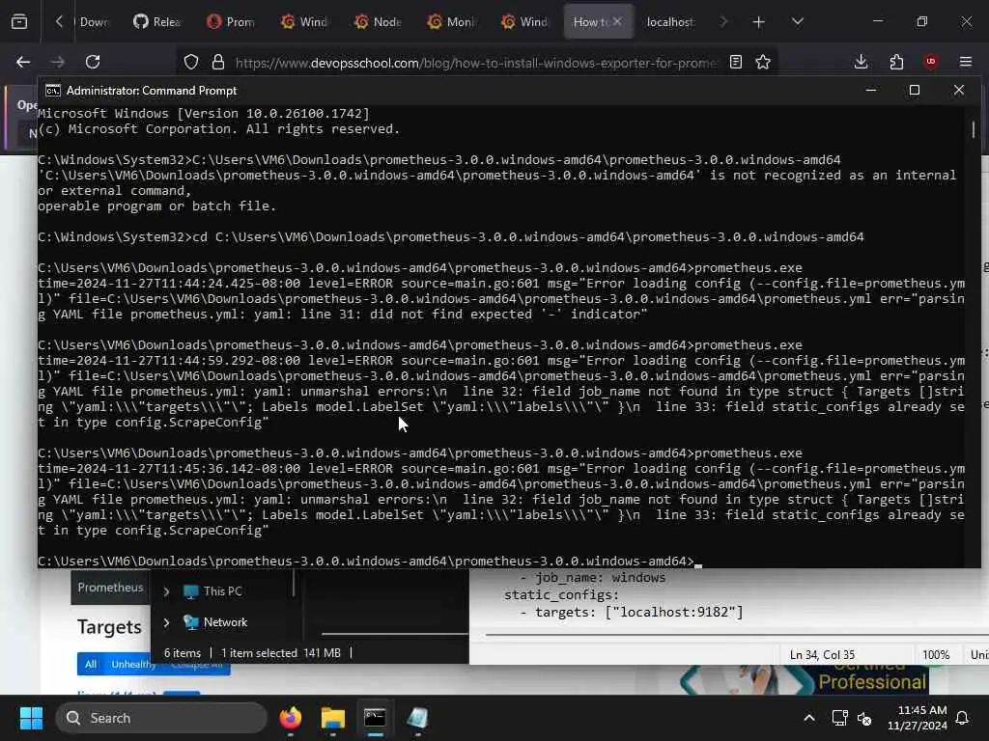Click the Prometheus header in web page
The height and width of the screenshot is (741, 989).
point(110,588)
